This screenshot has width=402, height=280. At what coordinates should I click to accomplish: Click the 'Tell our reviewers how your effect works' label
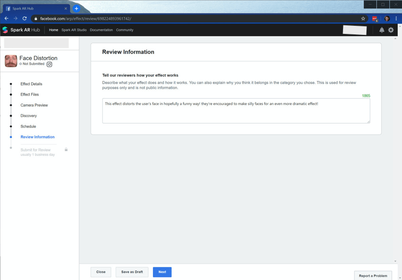140,75
